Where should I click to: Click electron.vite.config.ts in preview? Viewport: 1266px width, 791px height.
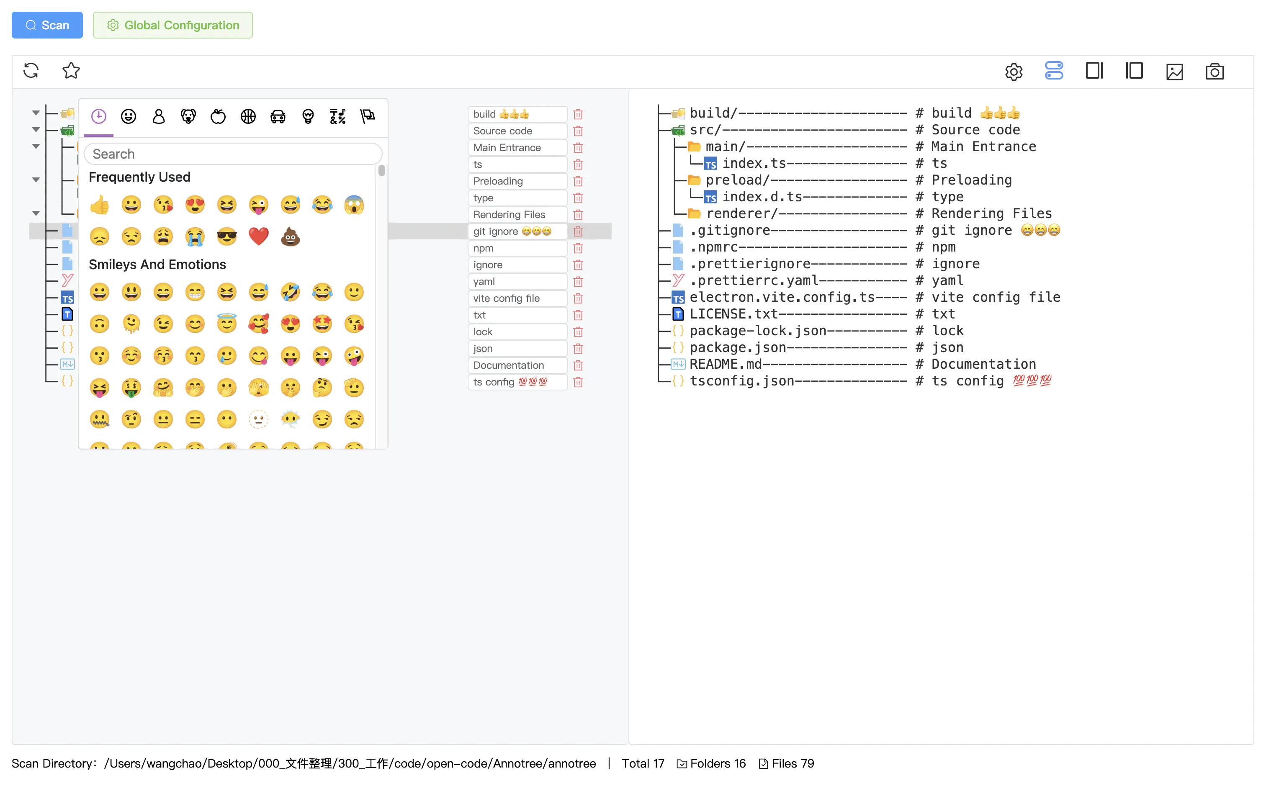pyautogui.click(x=782, y=297)
